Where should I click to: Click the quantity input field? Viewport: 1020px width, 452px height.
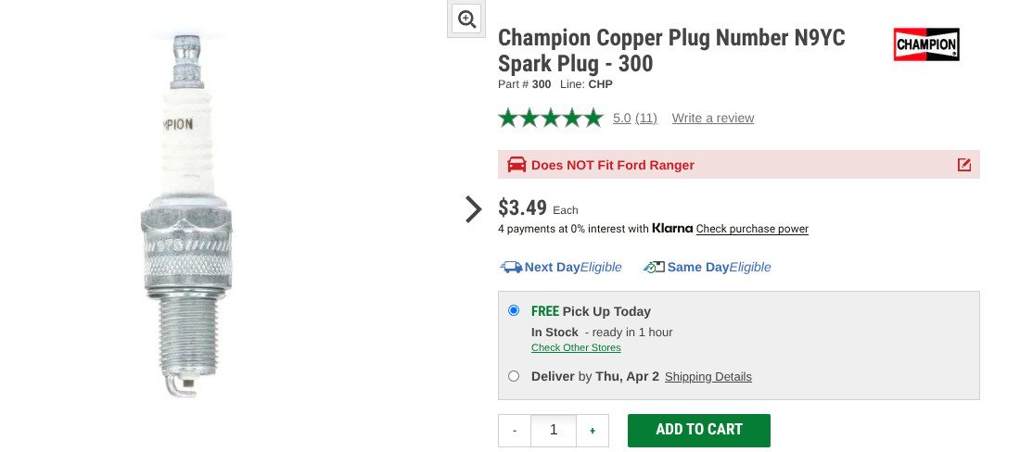[554, 430]
